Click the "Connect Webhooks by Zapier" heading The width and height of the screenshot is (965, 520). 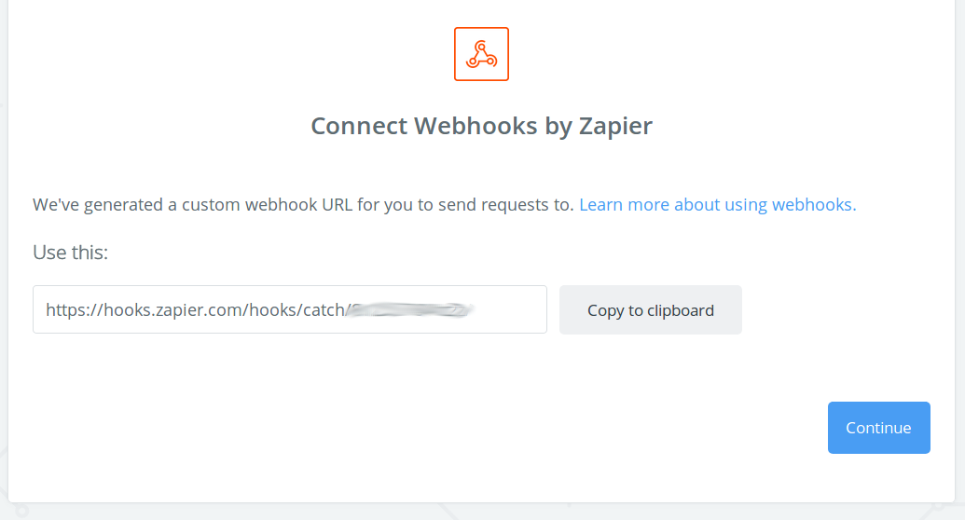481,126
